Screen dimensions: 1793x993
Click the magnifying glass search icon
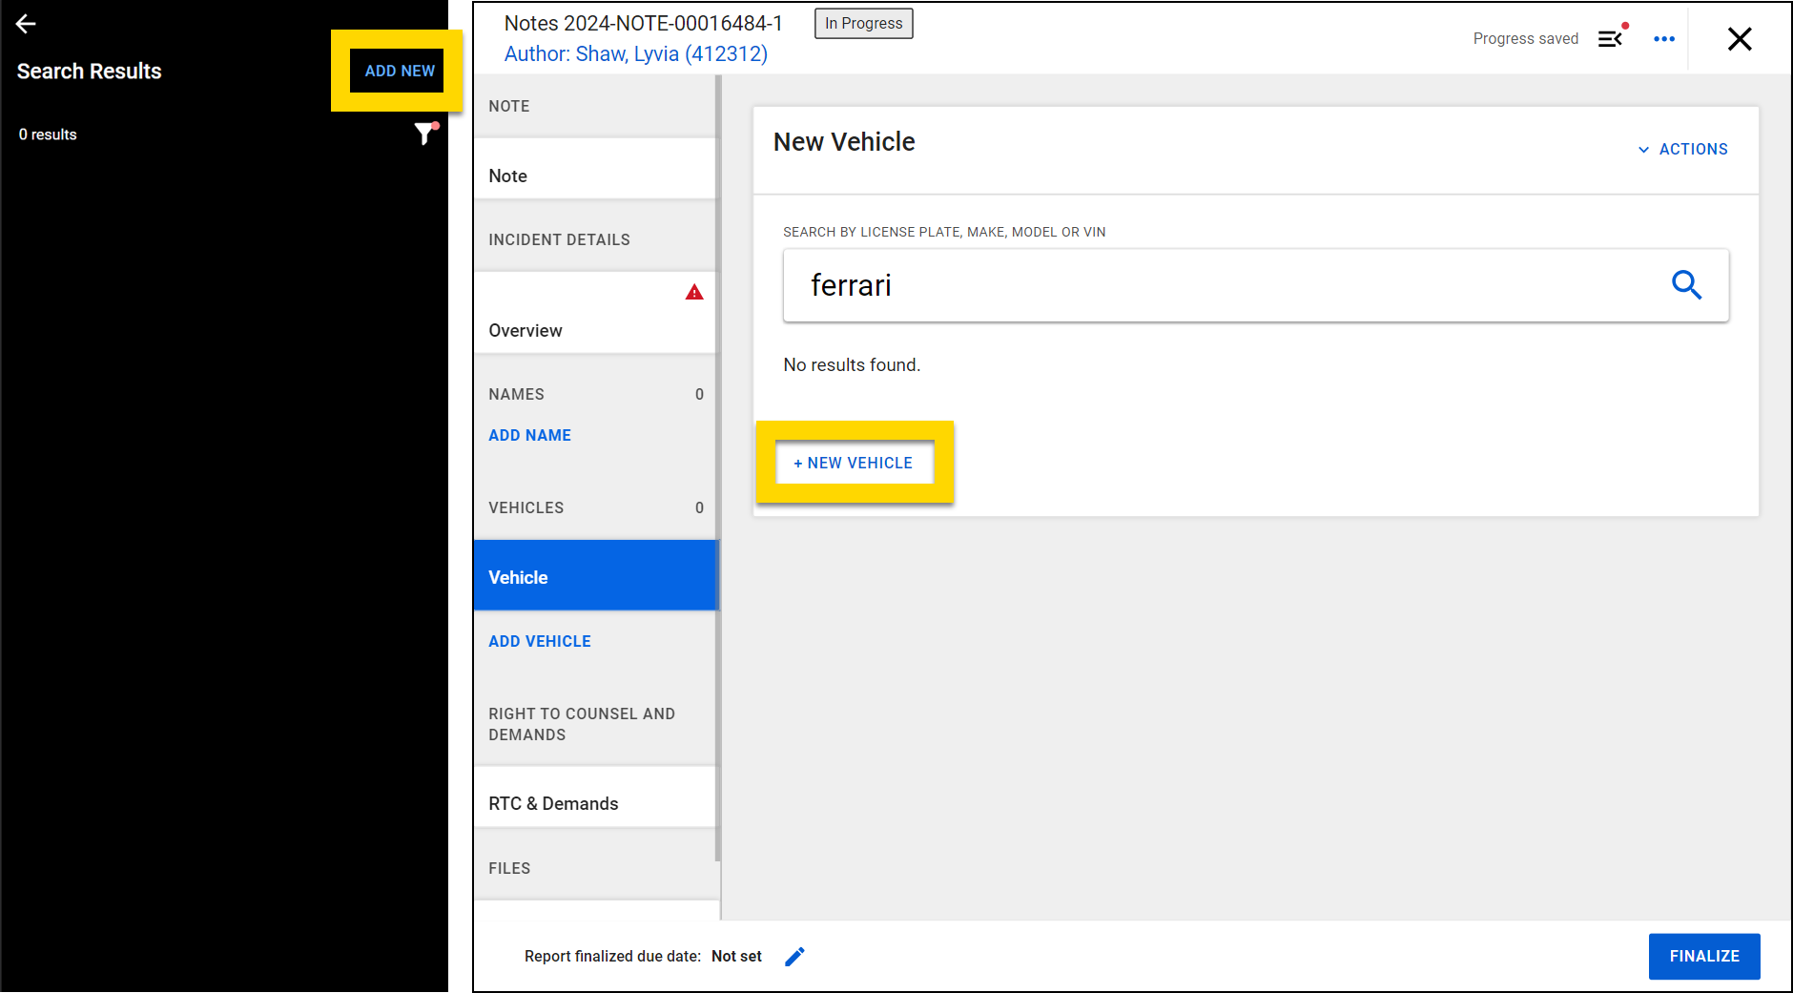click(1685, 285)
